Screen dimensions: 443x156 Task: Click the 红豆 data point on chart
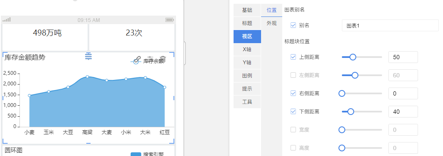click(165, 87)
